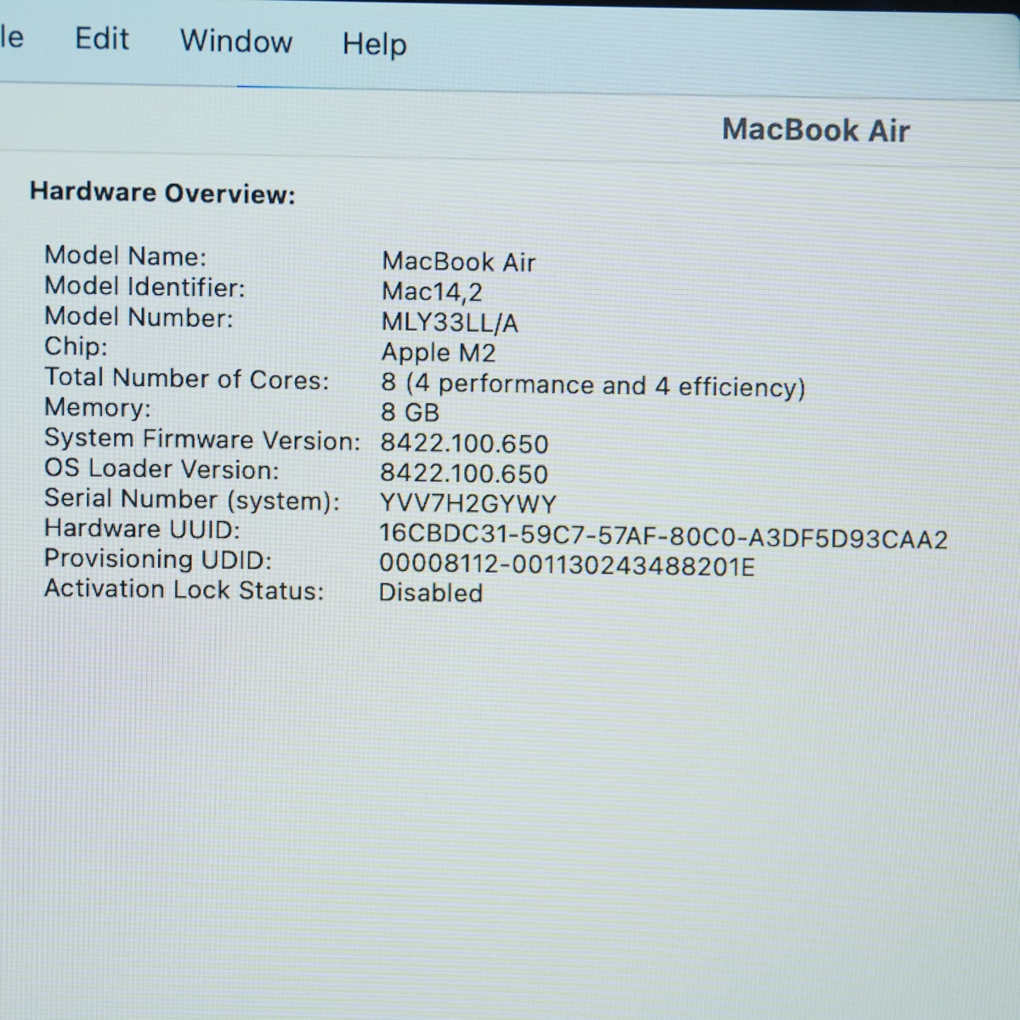Viewport: 1020px width, 1020px height.
Task: Select the OS Loader Version value 8422.100.650
Action: click(x=464, y=474)
